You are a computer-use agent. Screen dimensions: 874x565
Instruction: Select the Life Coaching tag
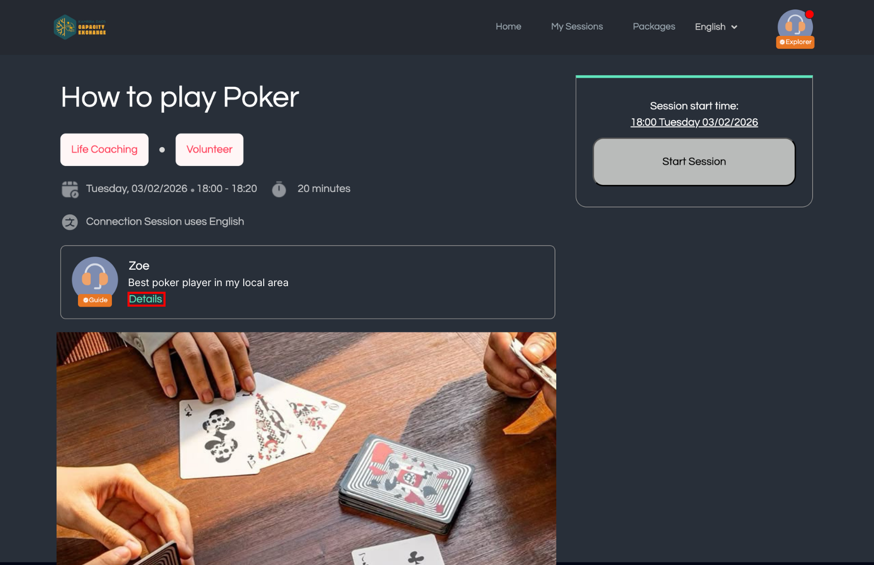pos(104,149)
